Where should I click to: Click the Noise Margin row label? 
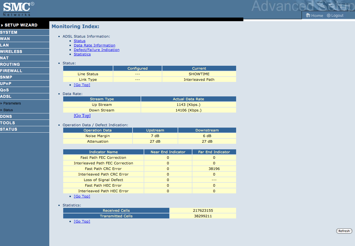coord(98,136)
